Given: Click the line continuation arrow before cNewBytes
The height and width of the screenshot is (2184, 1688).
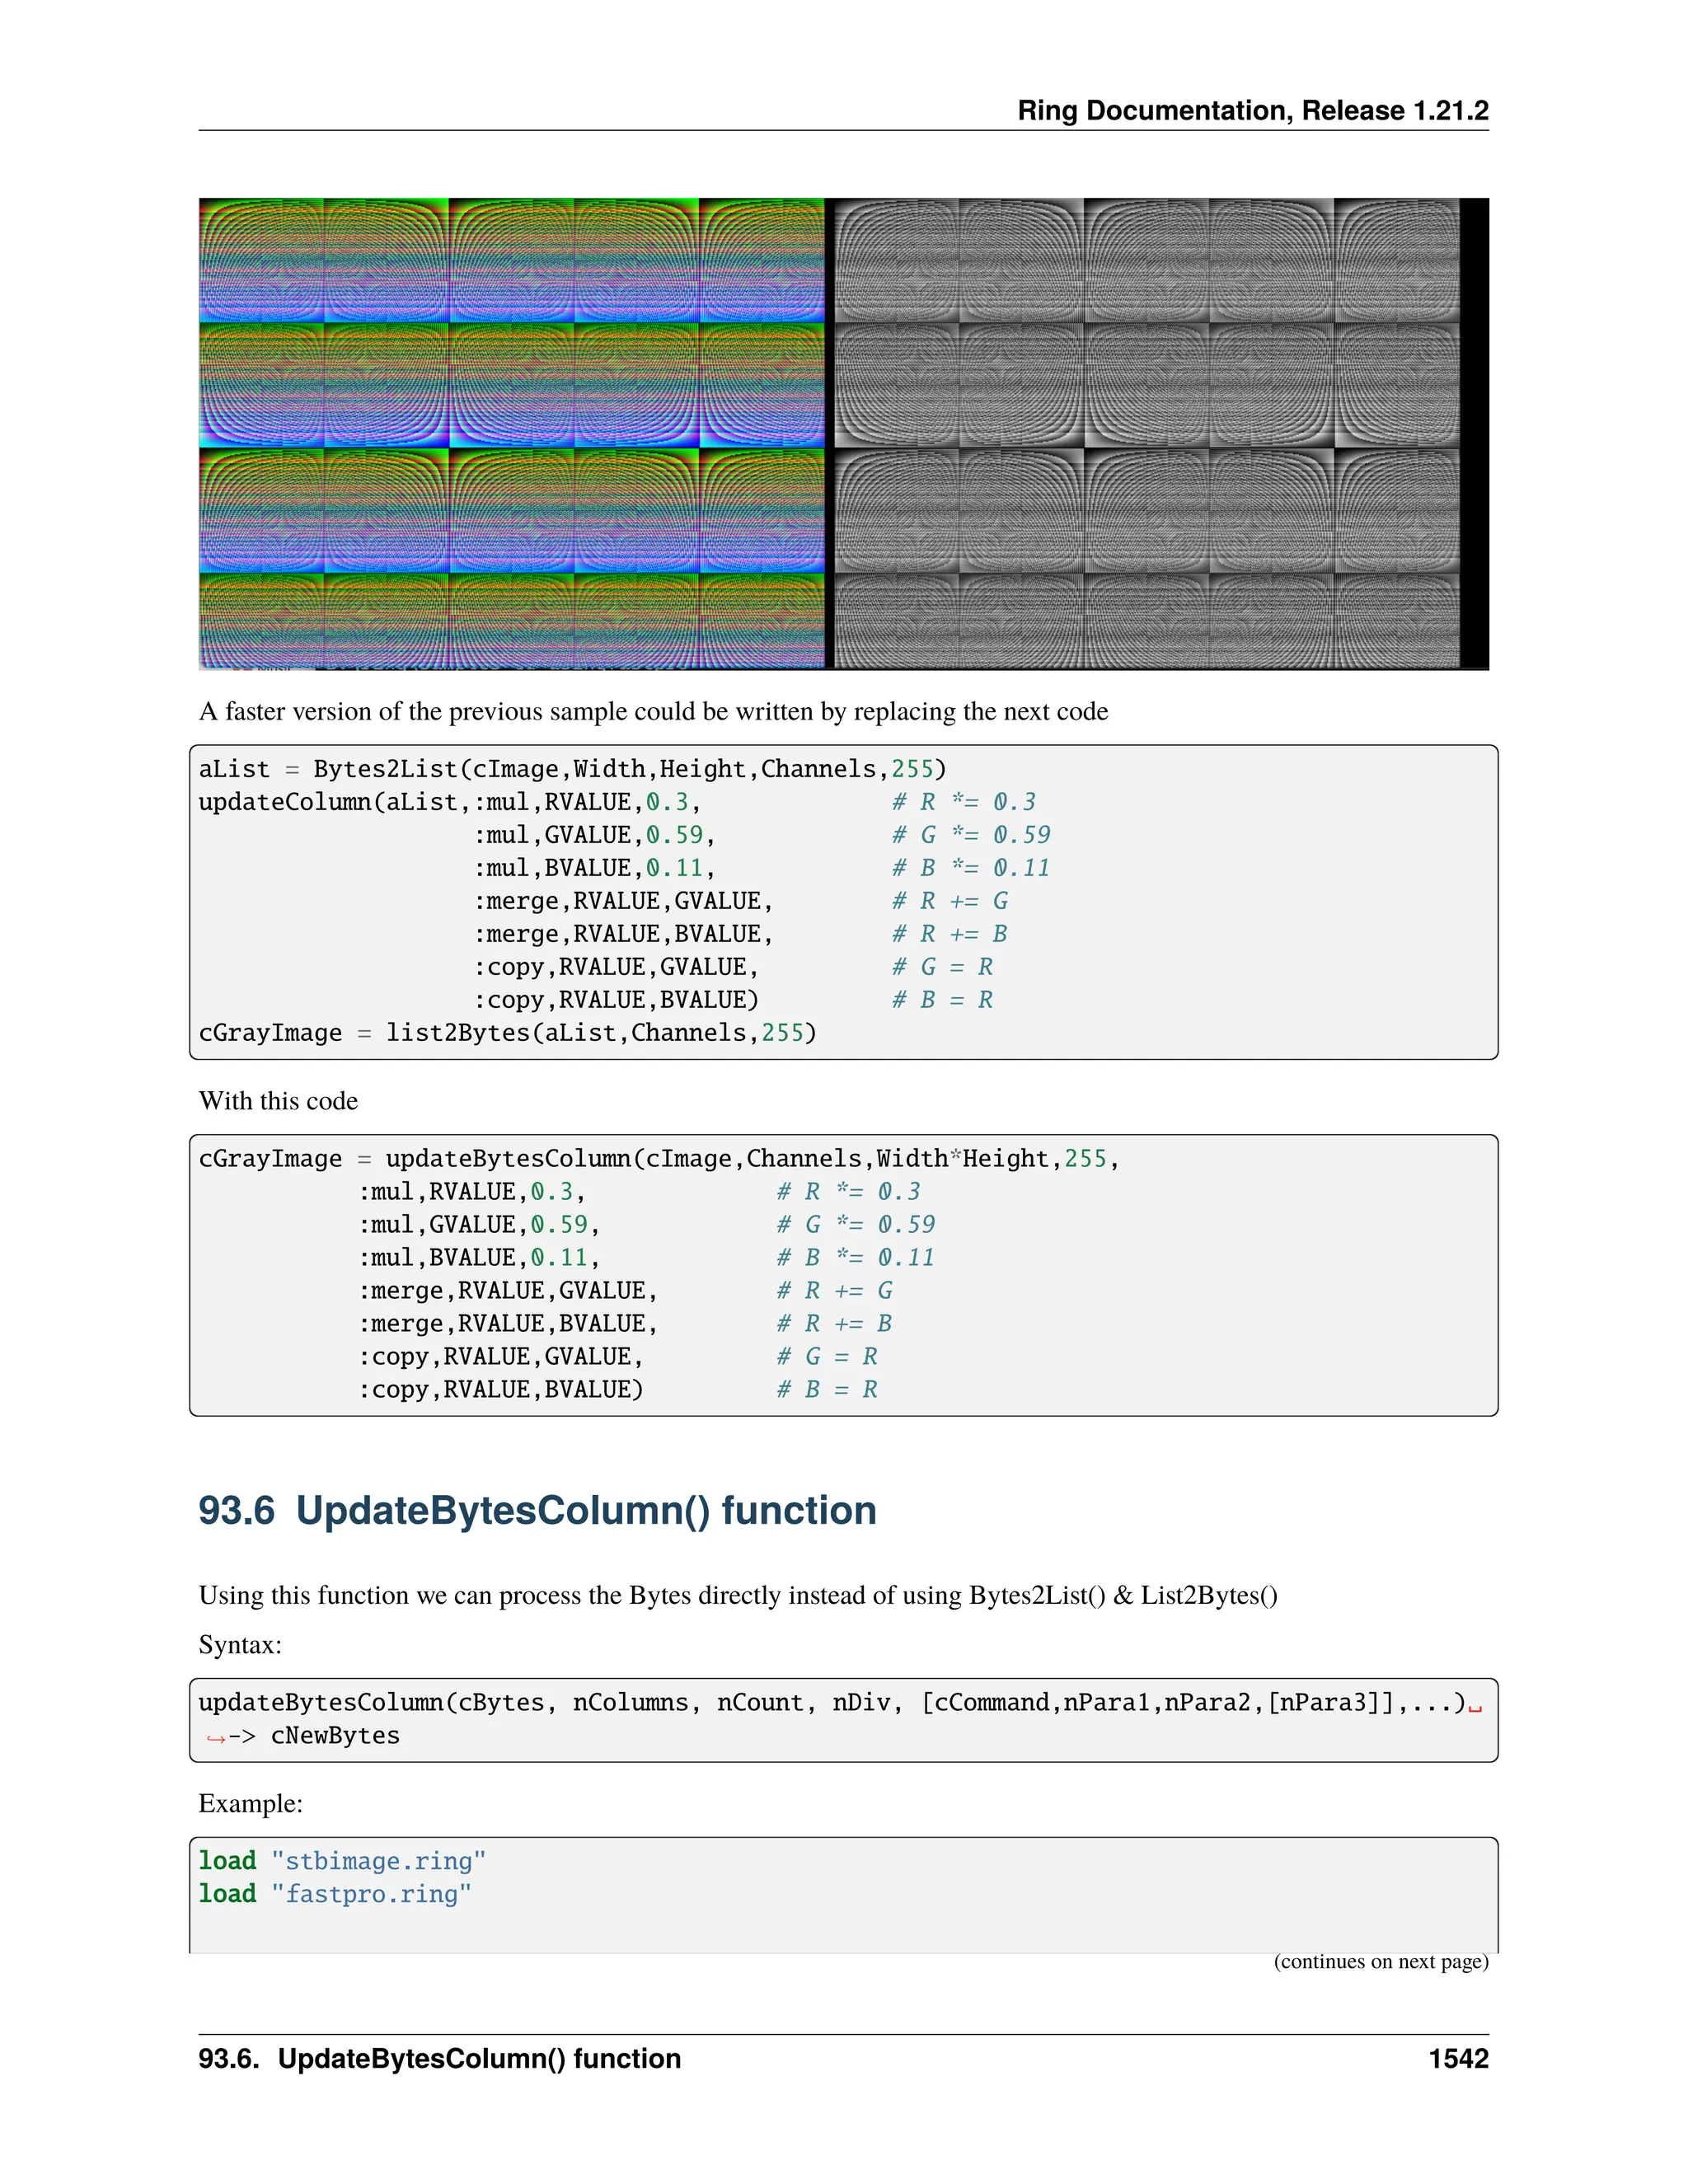Looking at the screenshot, I should pyautogui.click(x=215, y=1738).
